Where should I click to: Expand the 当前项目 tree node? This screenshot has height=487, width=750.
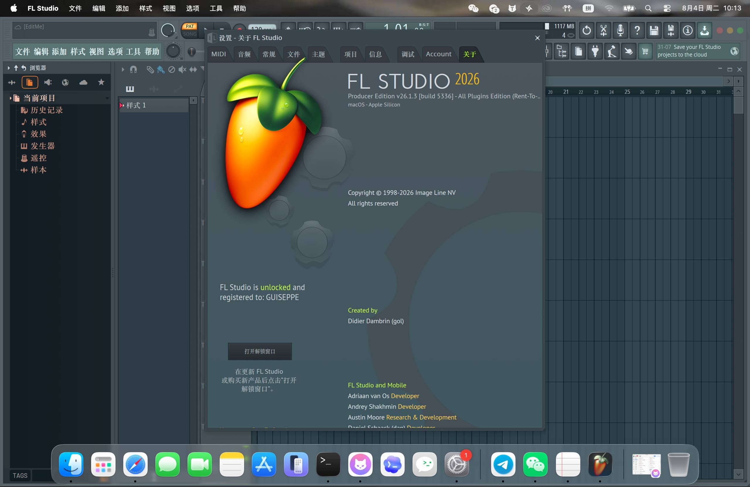point(11,98)
